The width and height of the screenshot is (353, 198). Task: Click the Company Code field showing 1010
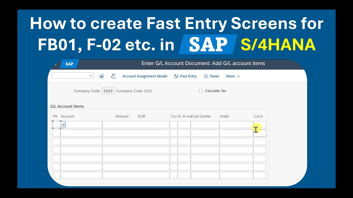tap(108, 91)
